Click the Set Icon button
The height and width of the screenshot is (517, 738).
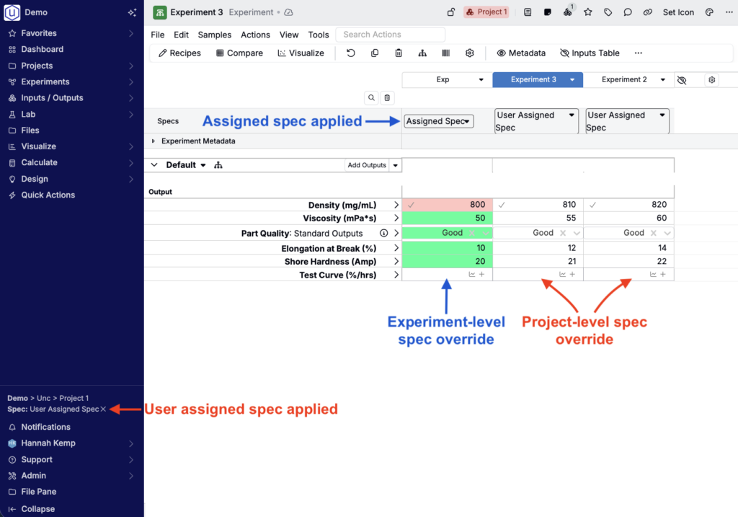click(679, 12)
